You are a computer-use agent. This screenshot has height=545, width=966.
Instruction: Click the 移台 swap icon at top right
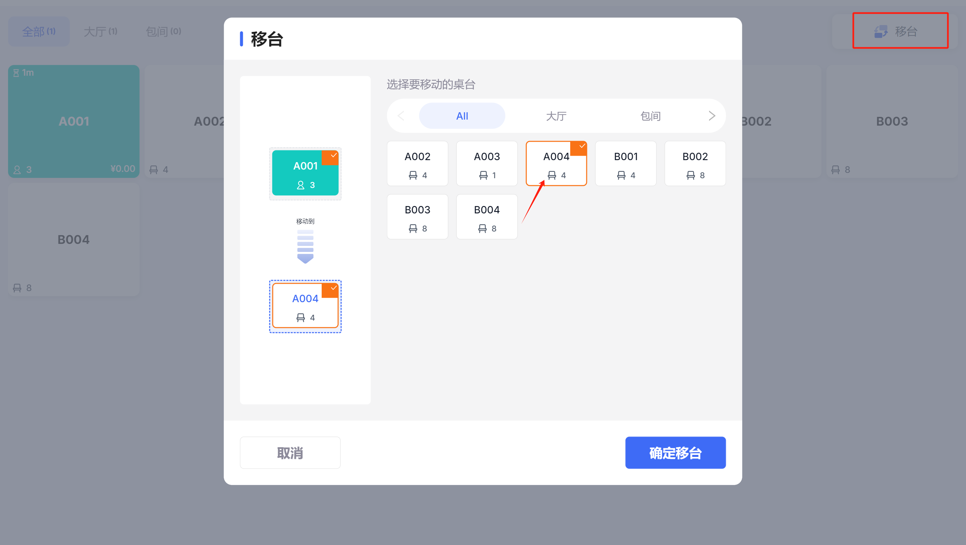pyautogui.click(x=881, y=31)
